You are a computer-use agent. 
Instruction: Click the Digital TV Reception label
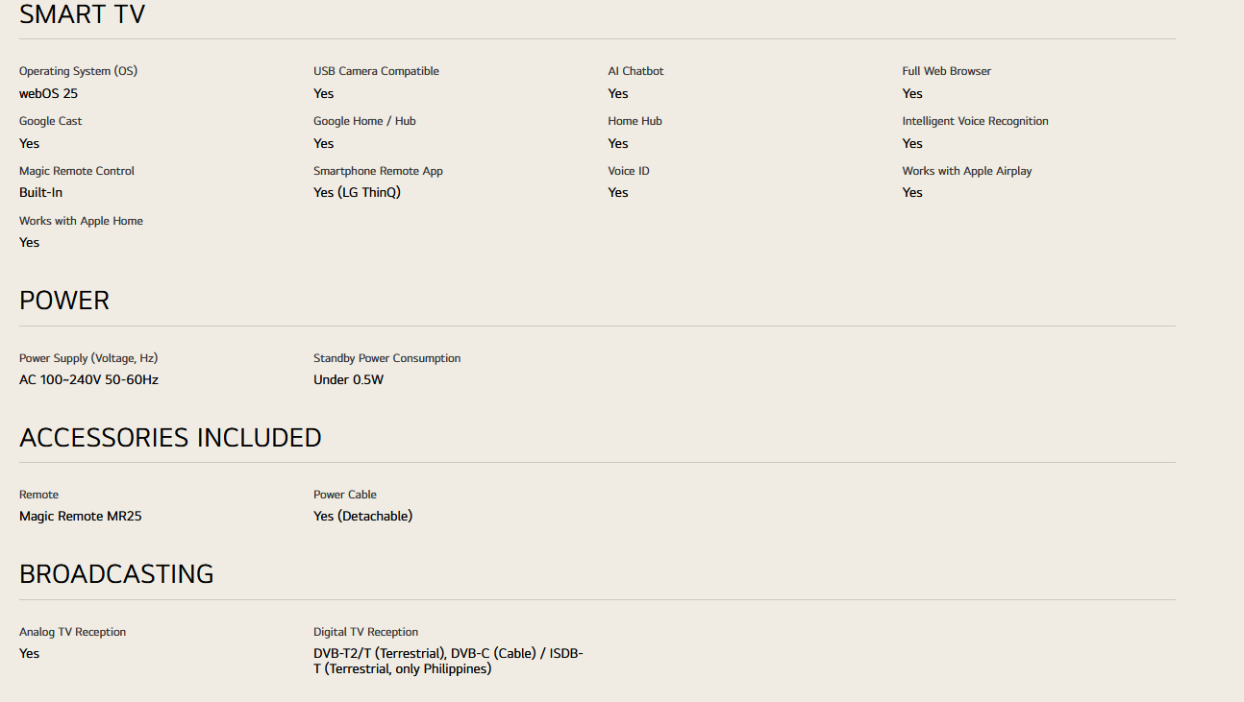365,632
